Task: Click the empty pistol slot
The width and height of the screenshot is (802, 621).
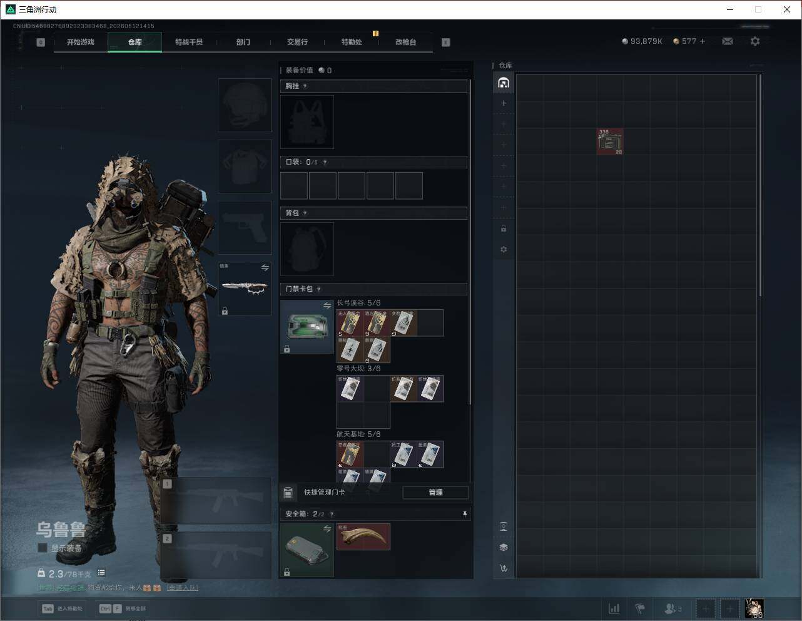Action: pos(245,227)
